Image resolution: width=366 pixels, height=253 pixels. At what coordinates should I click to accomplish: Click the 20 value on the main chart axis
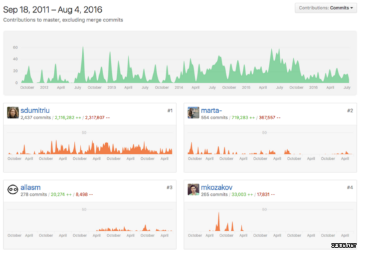click(x=15, y=71)
